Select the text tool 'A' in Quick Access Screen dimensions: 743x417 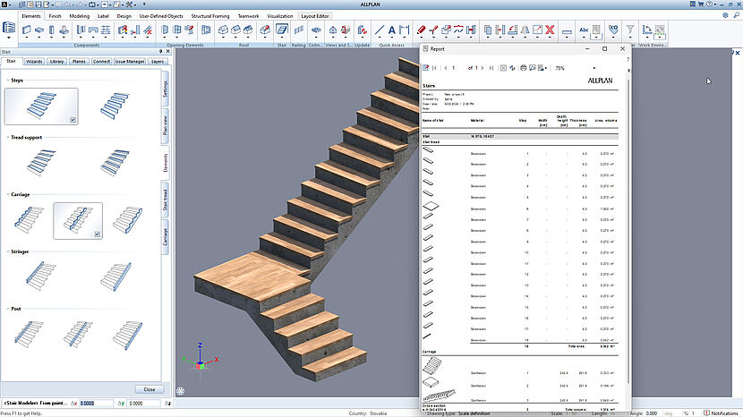[391, 31]
